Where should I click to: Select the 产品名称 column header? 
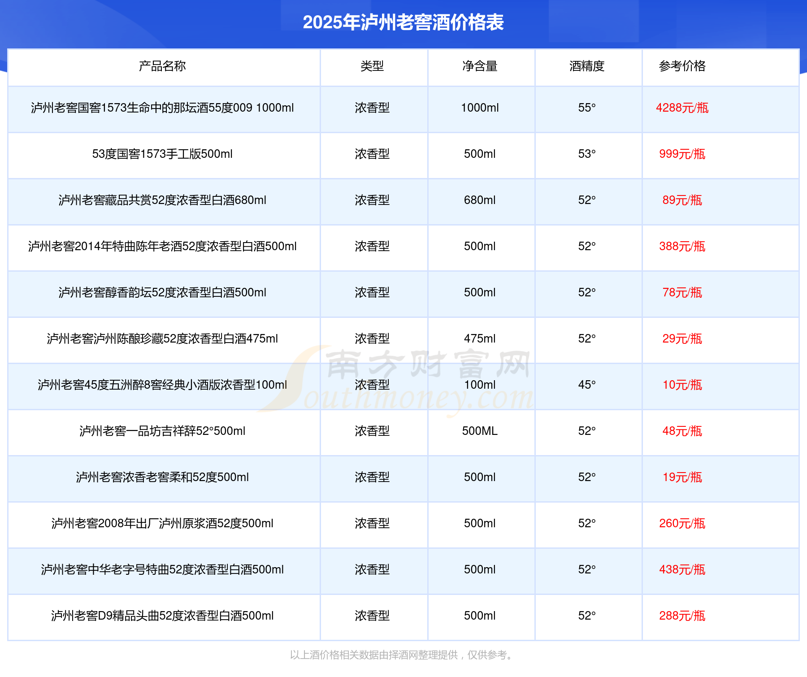click(162, 66)
